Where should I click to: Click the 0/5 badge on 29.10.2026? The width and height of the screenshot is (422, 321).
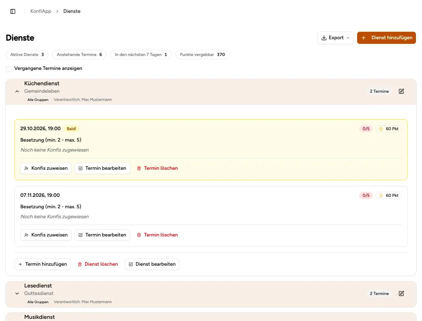coord(366,129)
